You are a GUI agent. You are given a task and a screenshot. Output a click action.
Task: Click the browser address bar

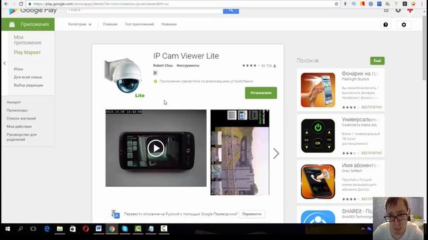click(x=180, y=4)
